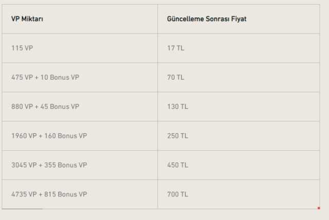
Task: Pick the 250 TL price cell
Action: (177, 136)
